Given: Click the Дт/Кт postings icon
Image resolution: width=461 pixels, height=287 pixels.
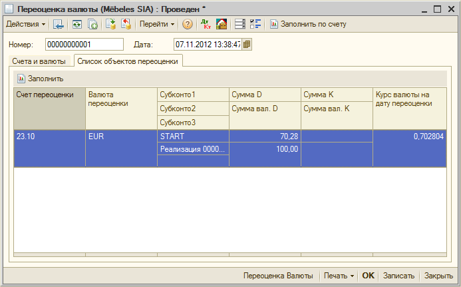Looking at the screenshot, I should coord(205,24).
